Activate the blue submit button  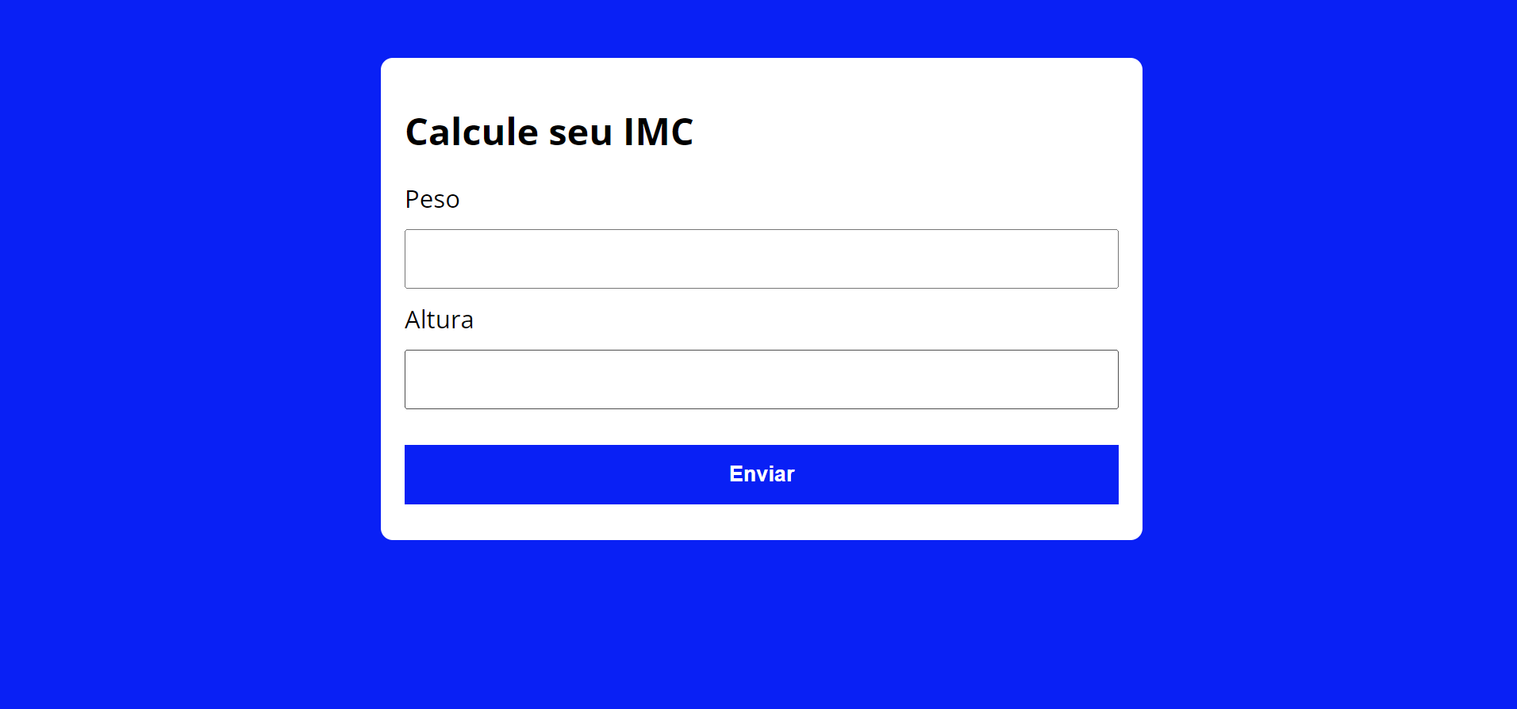[761, 473]
